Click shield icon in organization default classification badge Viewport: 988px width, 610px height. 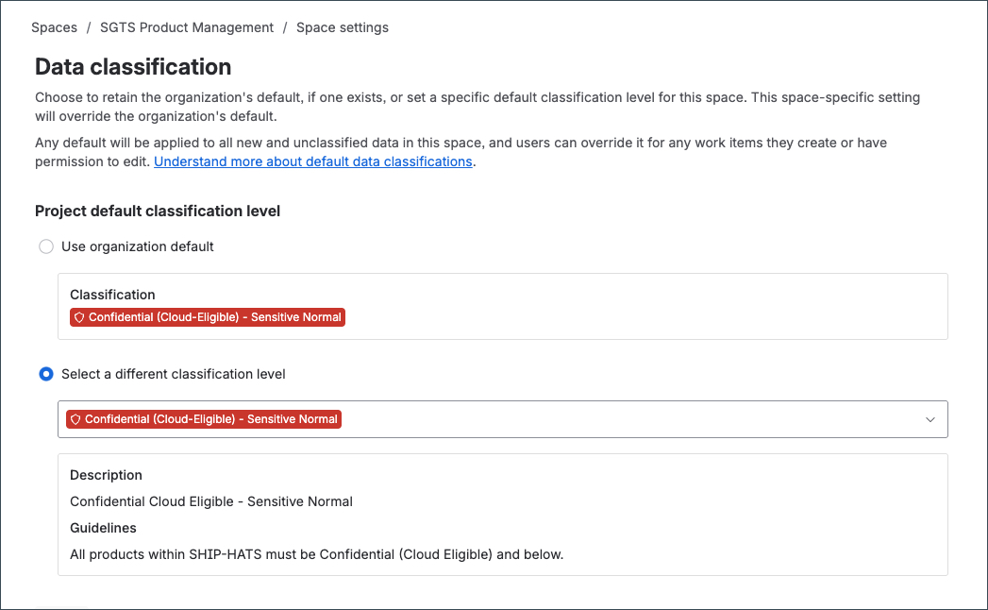click(x=79, y=317)
